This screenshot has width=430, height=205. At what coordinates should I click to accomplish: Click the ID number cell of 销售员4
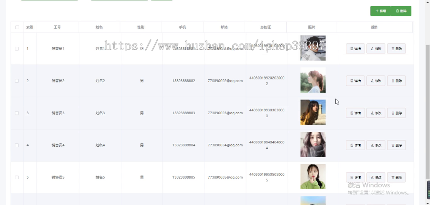[267, 145]
